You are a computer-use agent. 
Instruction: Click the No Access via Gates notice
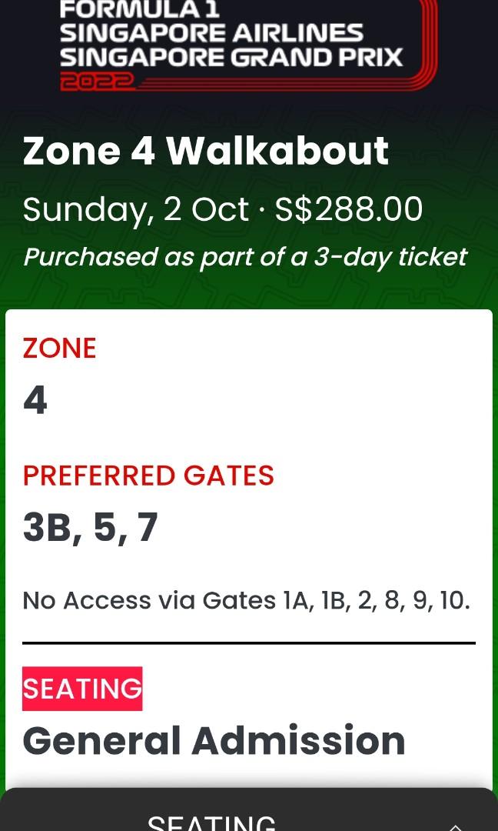245,600
